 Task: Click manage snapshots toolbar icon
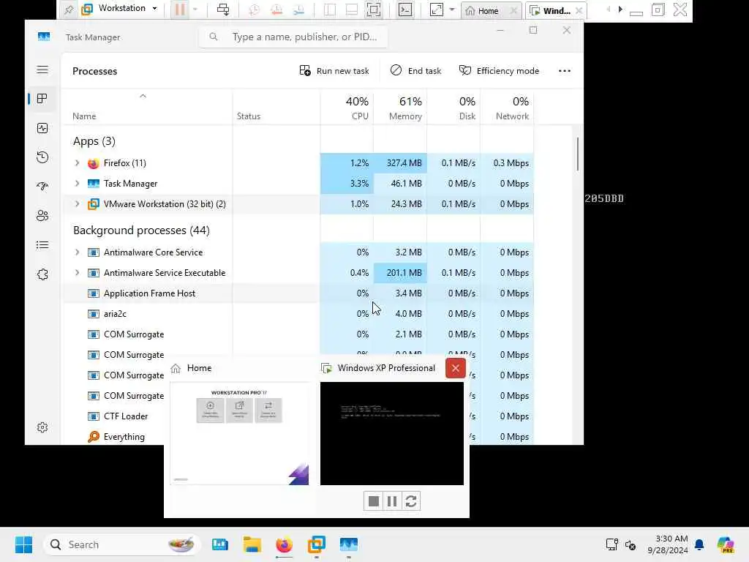pos(298,10)
